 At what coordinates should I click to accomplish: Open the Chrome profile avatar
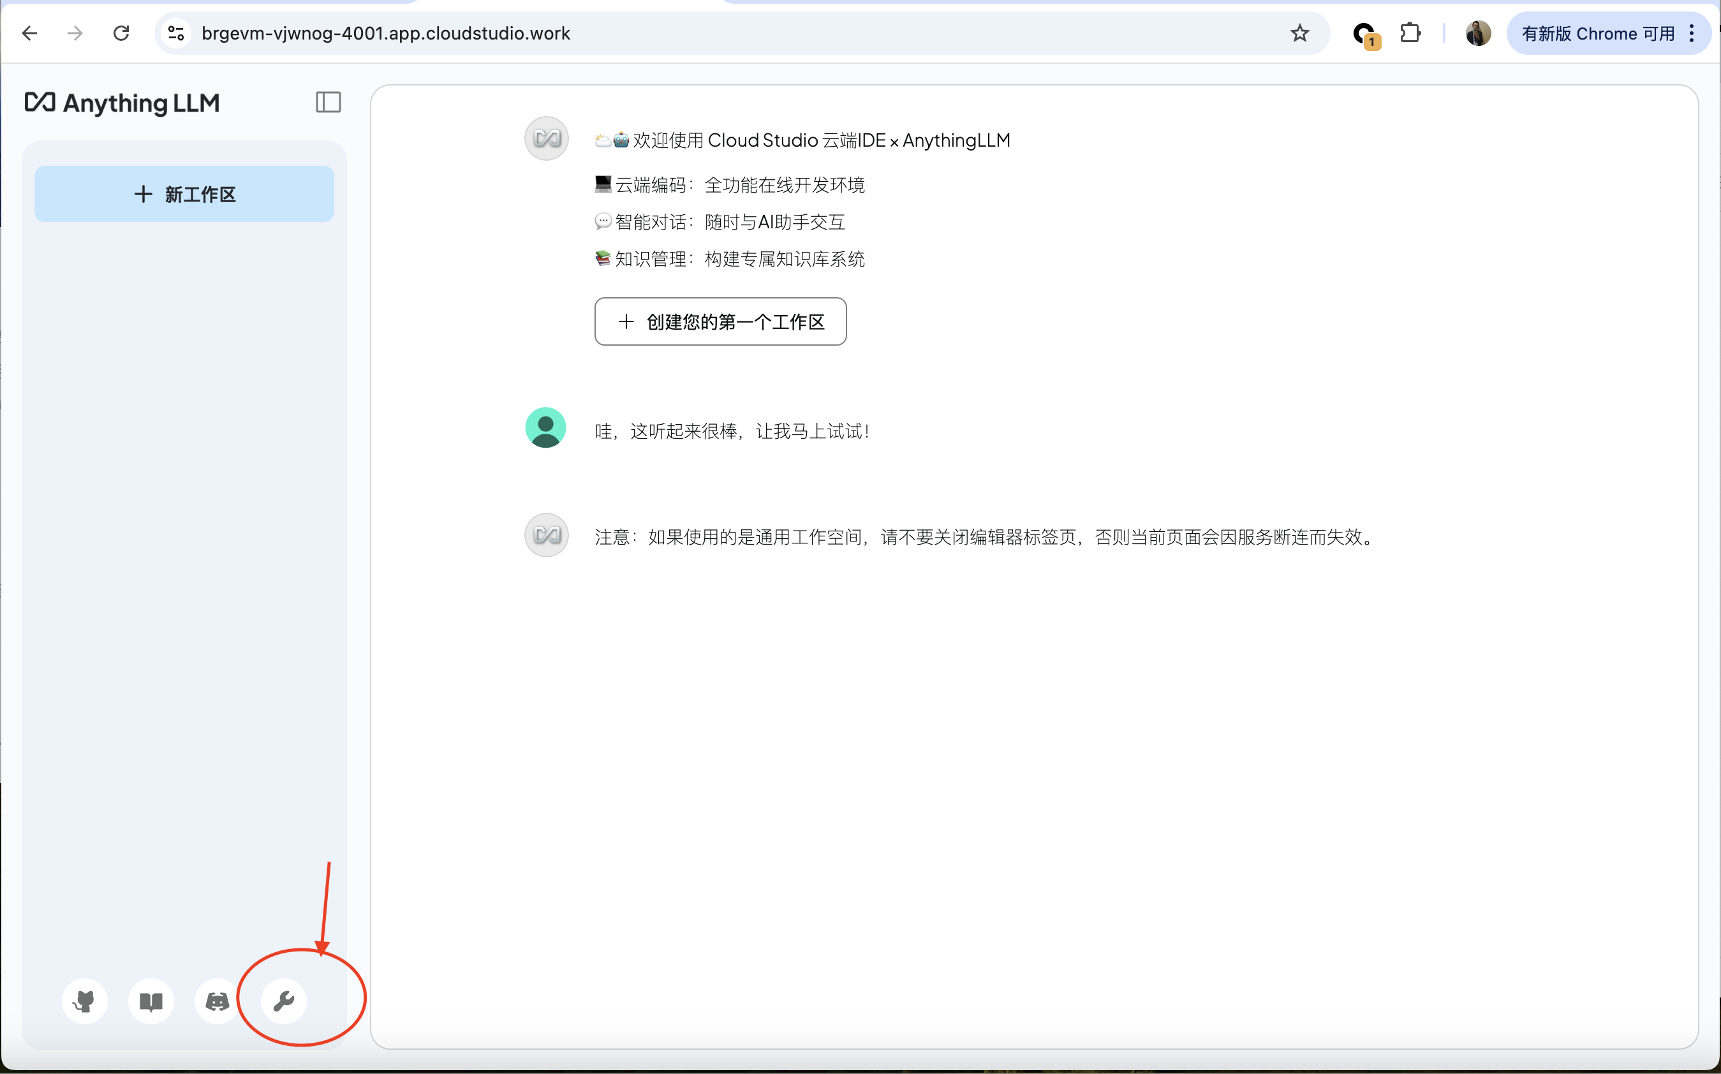(x=1478, y=33)
